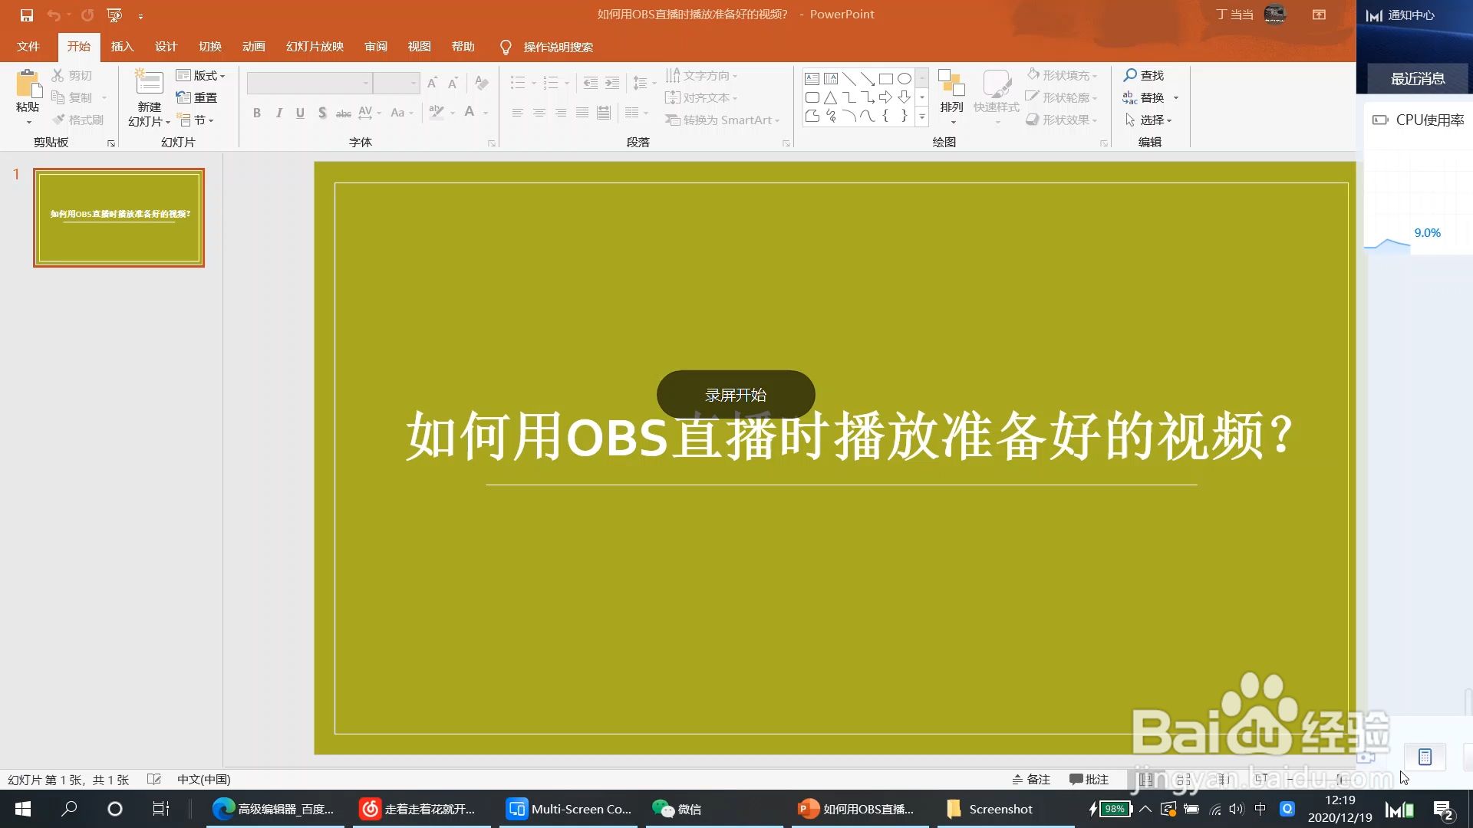Toggle text shadow S button
Image resolution: width=1473 pixels, height=828 pixels.
(x=322, y=113)
